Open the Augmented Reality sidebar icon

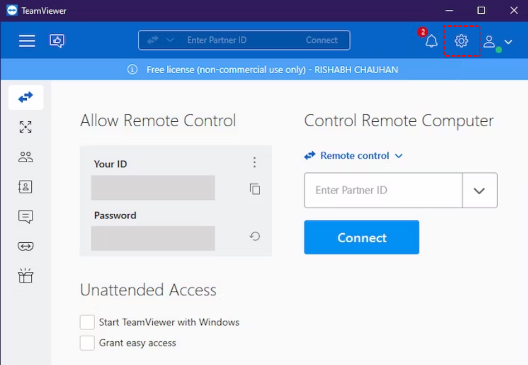click(x=25, y=246)
